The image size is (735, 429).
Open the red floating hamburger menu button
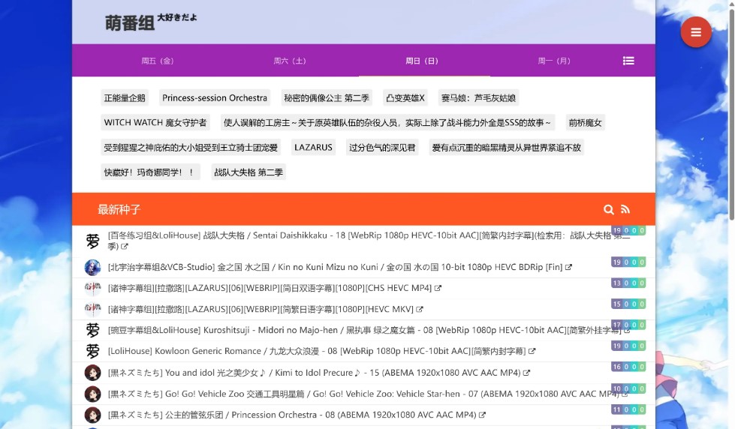pyautogui.click(x=695, y=32)
